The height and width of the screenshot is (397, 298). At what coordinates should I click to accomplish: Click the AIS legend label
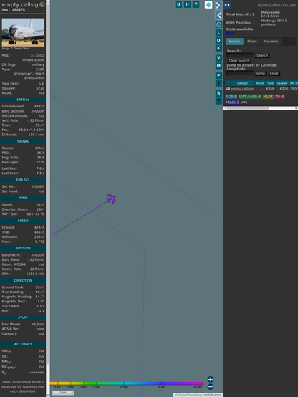(244, 102)
